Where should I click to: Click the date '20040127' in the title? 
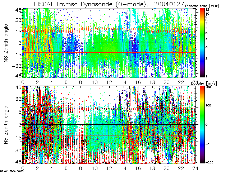[169, 4]
